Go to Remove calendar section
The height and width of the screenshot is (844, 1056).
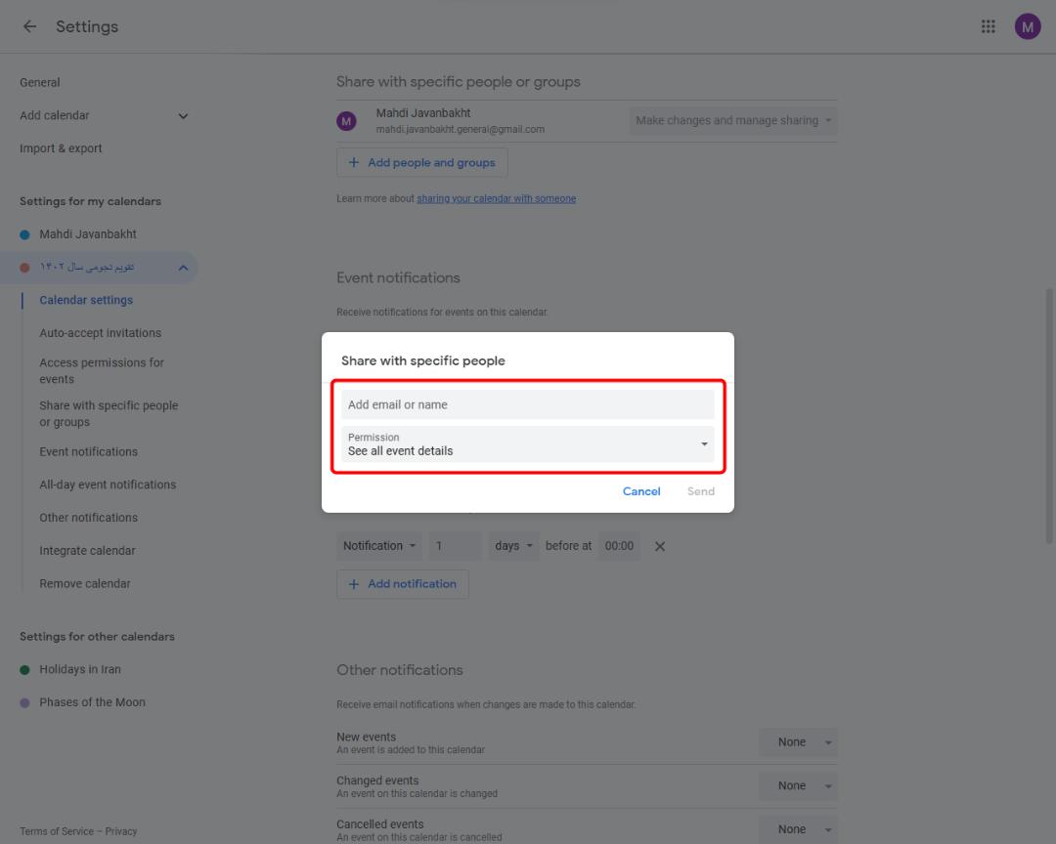pyautogui.click(x=85, y=583)
